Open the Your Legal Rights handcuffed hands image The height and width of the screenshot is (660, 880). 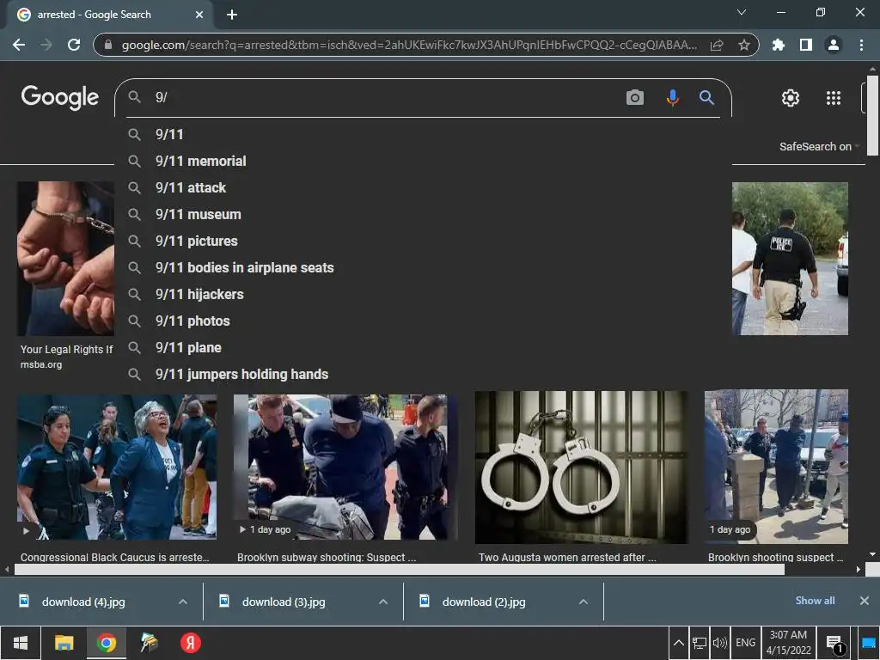click(x=65, y=259)
